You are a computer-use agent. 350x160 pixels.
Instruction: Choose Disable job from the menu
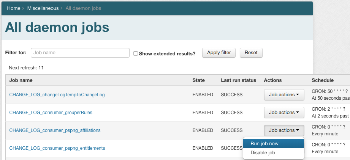[x=263, y=153]
